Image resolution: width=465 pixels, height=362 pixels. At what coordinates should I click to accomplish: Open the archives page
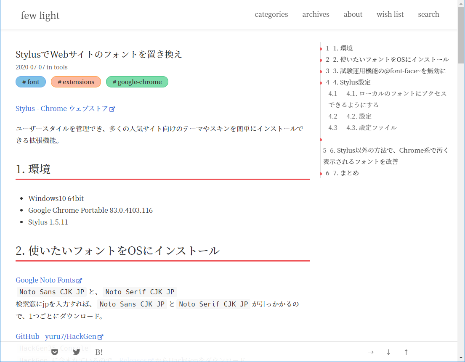coord(316,14)
